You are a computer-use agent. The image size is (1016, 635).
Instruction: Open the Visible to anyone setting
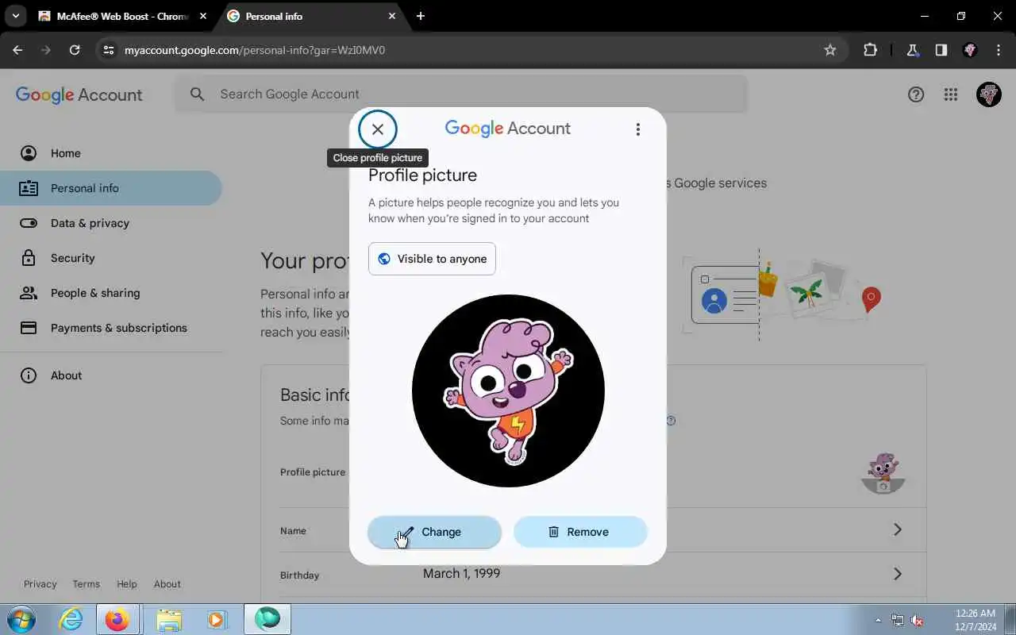pyautogui.click(x=432, y=259)
